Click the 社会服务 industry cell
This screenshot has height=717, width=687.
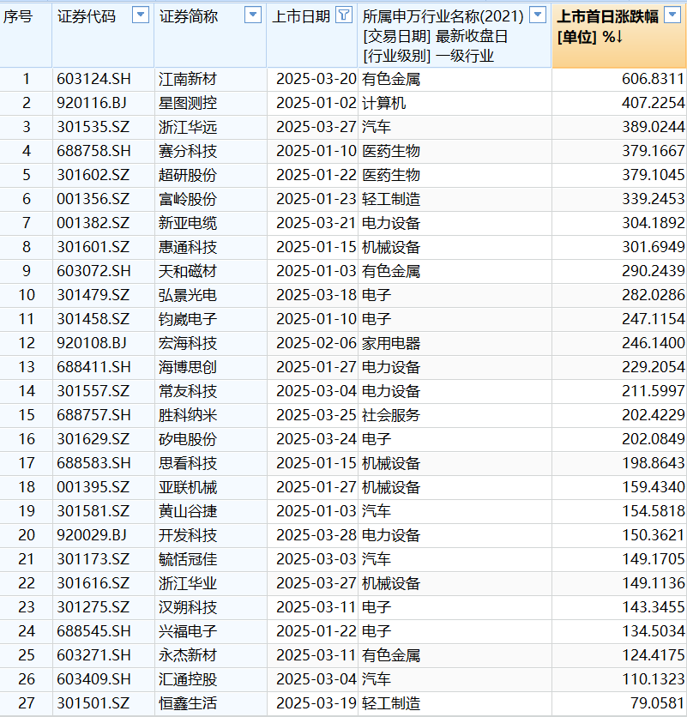(x=391, y=415)
